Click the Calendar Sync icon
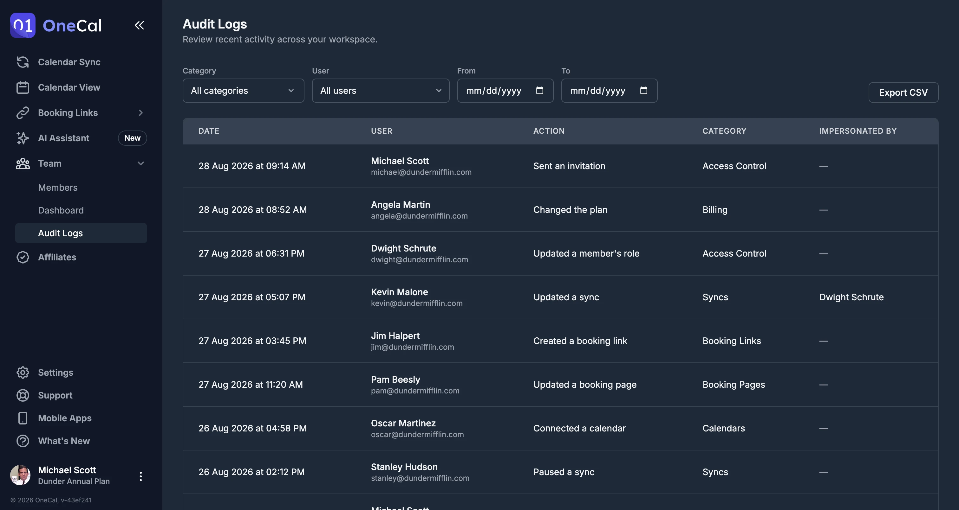The width and height of the screenshot is (959, 510). tap(23, 62)
